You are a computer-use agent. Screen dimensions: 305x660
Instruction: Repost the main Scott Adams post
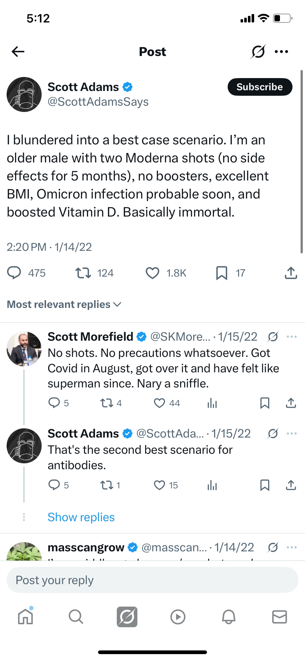83,273
